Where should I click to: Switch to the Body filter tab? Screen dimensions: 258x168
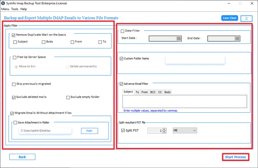[168, 92]
